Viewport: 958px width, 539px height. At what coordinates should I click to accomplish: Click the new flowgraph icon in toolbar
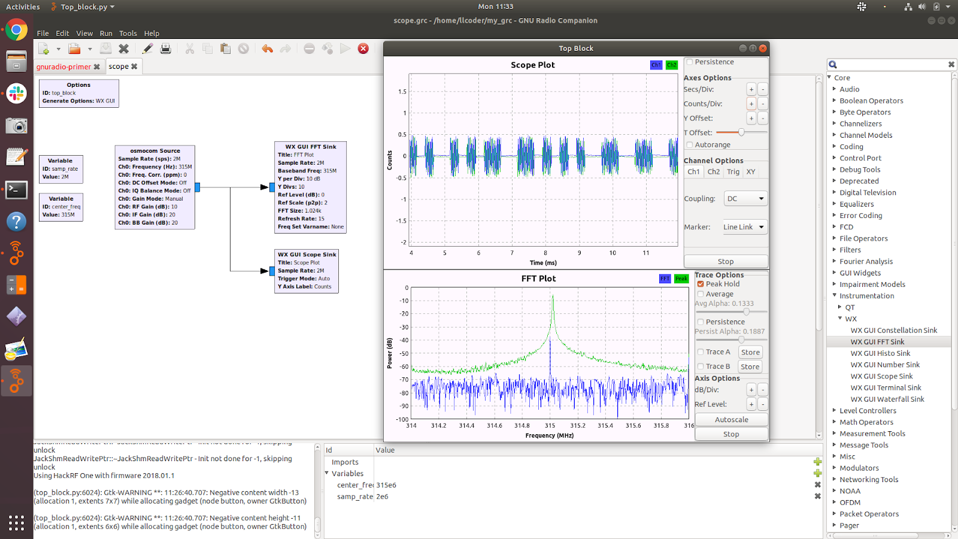tap(44, 49)
